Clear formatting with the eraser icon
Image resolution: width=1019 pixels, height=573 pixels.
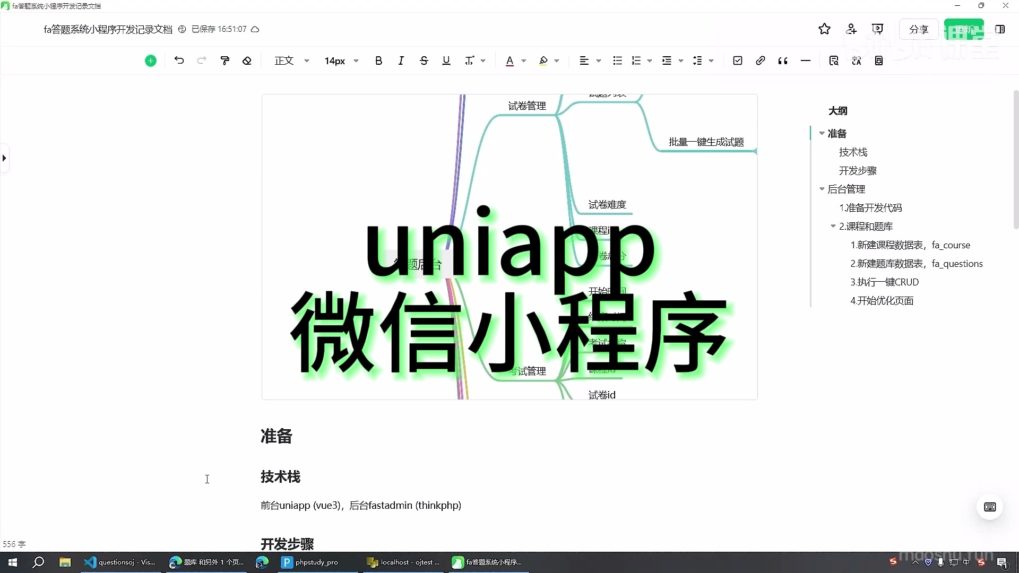(247, 60)
